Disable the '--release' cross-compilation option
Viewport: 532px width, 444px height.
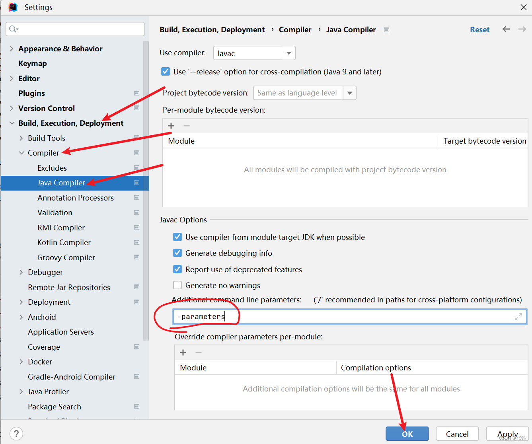click(166, 72)
